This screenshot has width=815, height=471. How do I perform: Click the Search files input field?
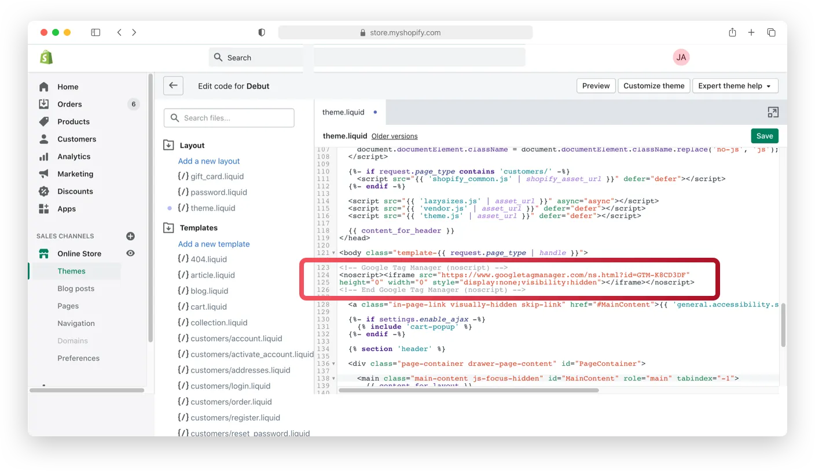click(229, 118)
